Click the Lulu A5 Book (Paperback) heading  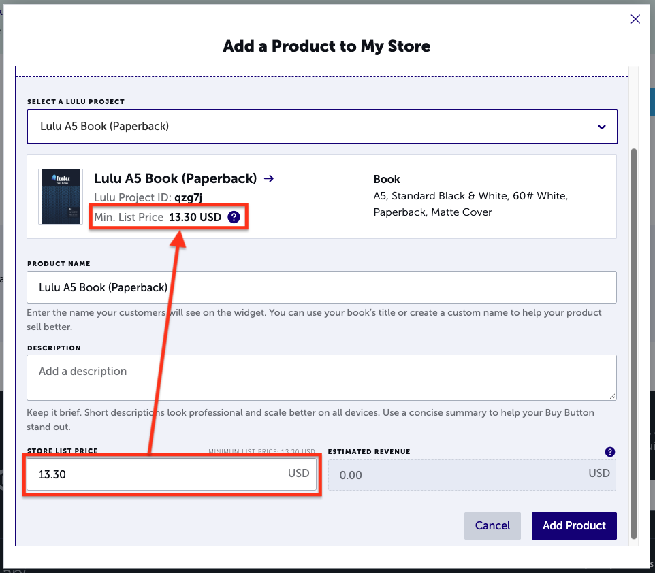pos(176,178)
